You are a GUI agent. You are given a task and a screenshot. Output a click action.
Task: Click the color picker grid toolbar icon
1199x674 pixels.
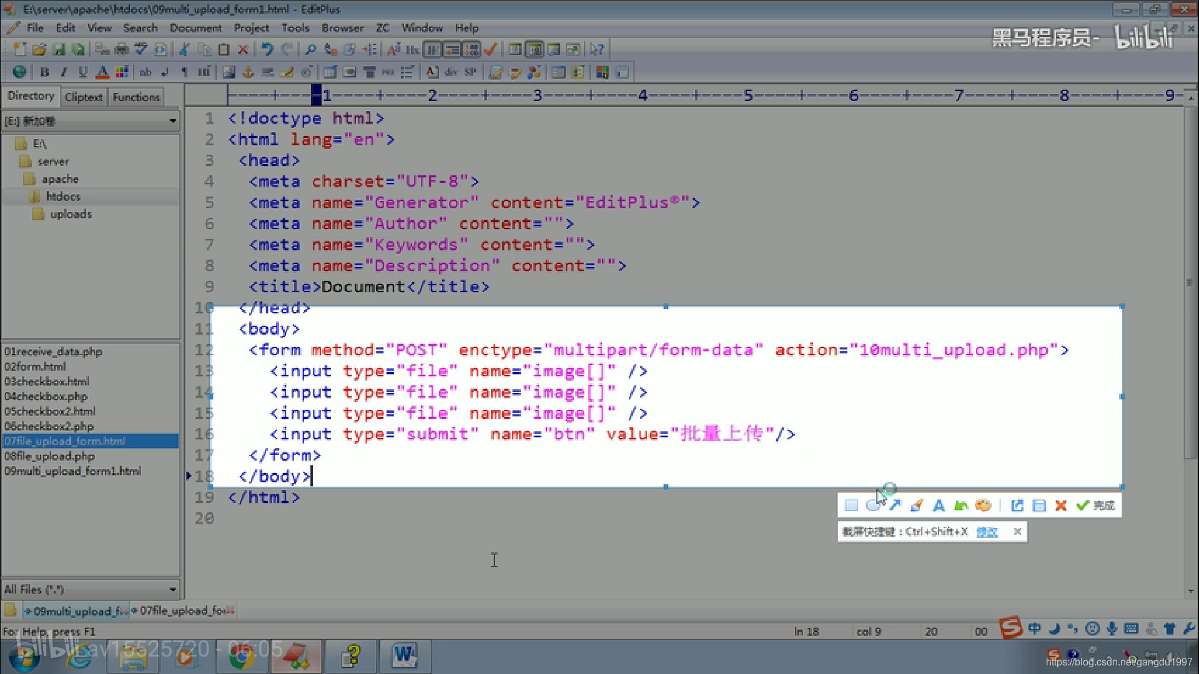click(122, 72)
